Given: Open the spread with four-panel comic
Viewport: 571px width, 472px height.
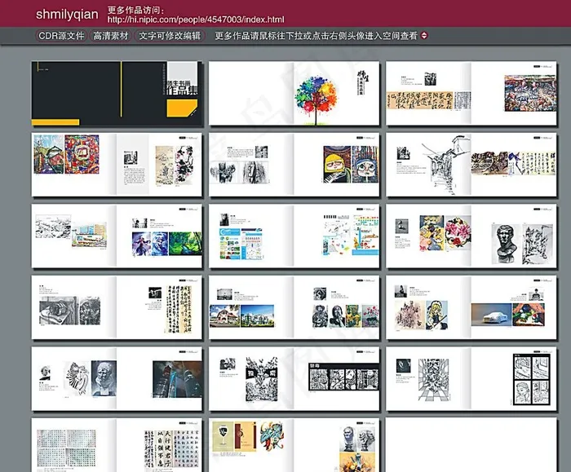Looking at the screenshot, I should 471,378.
